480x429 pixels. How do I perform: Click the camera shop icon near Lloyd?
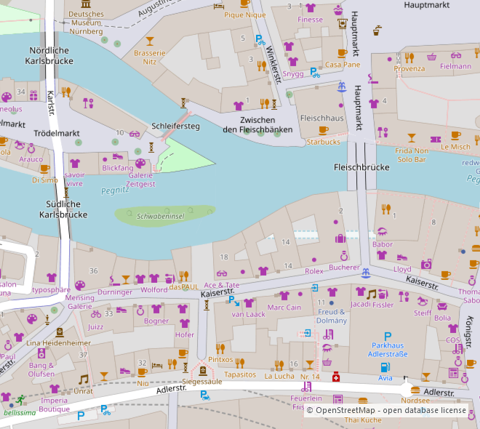pos(426,264)
